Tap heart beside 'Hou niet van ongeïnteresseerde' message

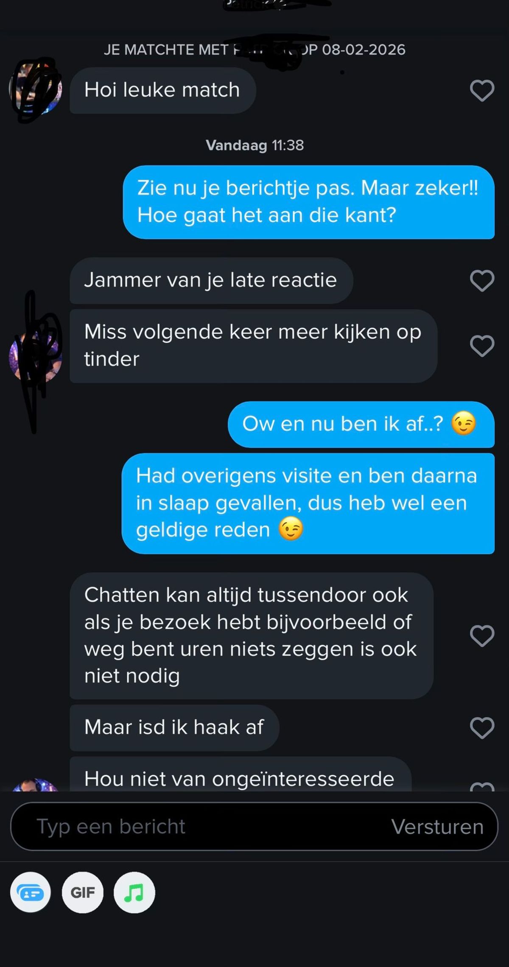[x=482, y=786]
